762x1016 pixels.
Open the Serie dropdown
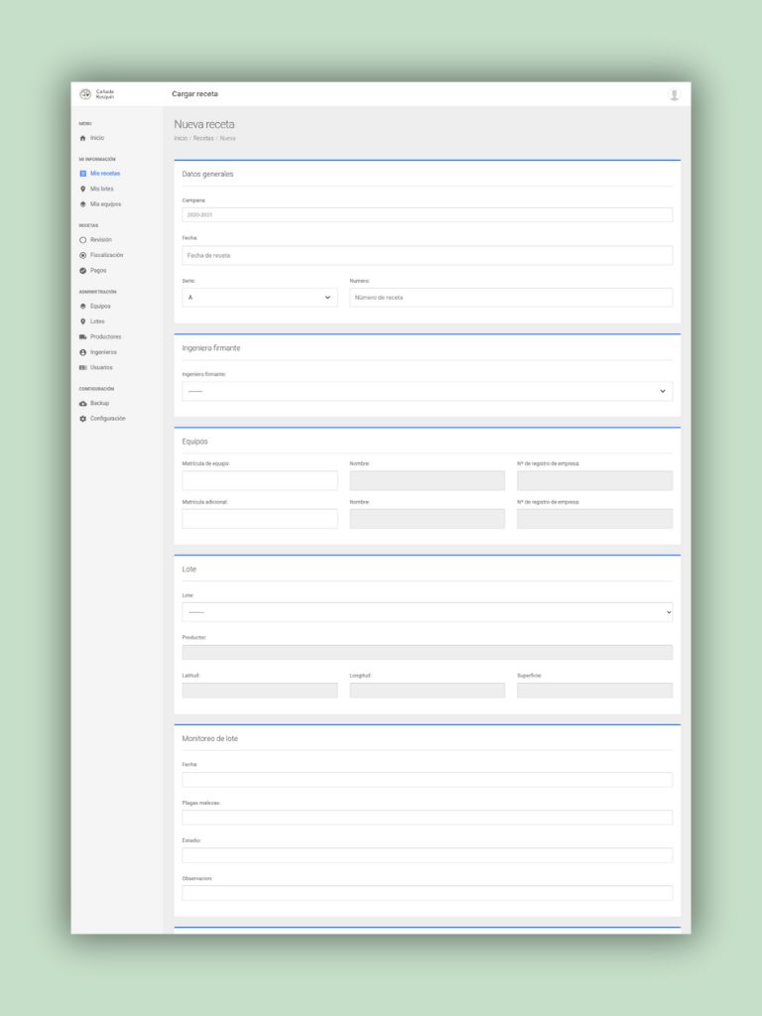point(259,298)
